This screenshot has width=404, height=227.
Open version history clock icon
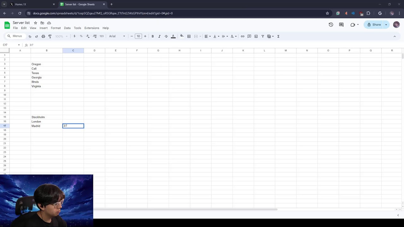pos(331,25)
